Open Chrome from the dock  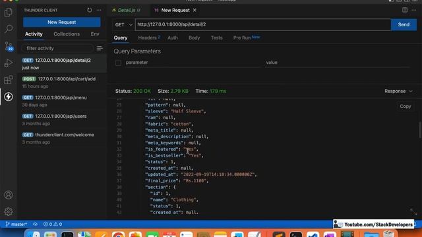tap(119, 234)
